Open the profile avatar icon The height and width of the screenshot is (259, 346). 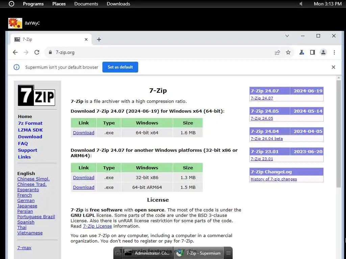pyautogui.click(x=323, y=52)
